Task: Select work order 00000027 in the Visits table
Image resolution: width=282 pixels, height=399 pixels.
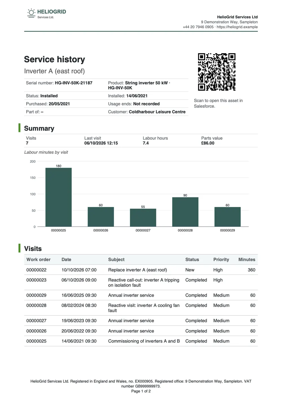Action: coord(36,321)
